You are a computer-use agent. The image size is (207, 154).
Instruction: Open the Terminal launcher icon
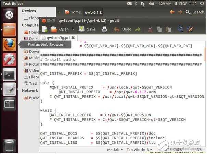[9, 74]
